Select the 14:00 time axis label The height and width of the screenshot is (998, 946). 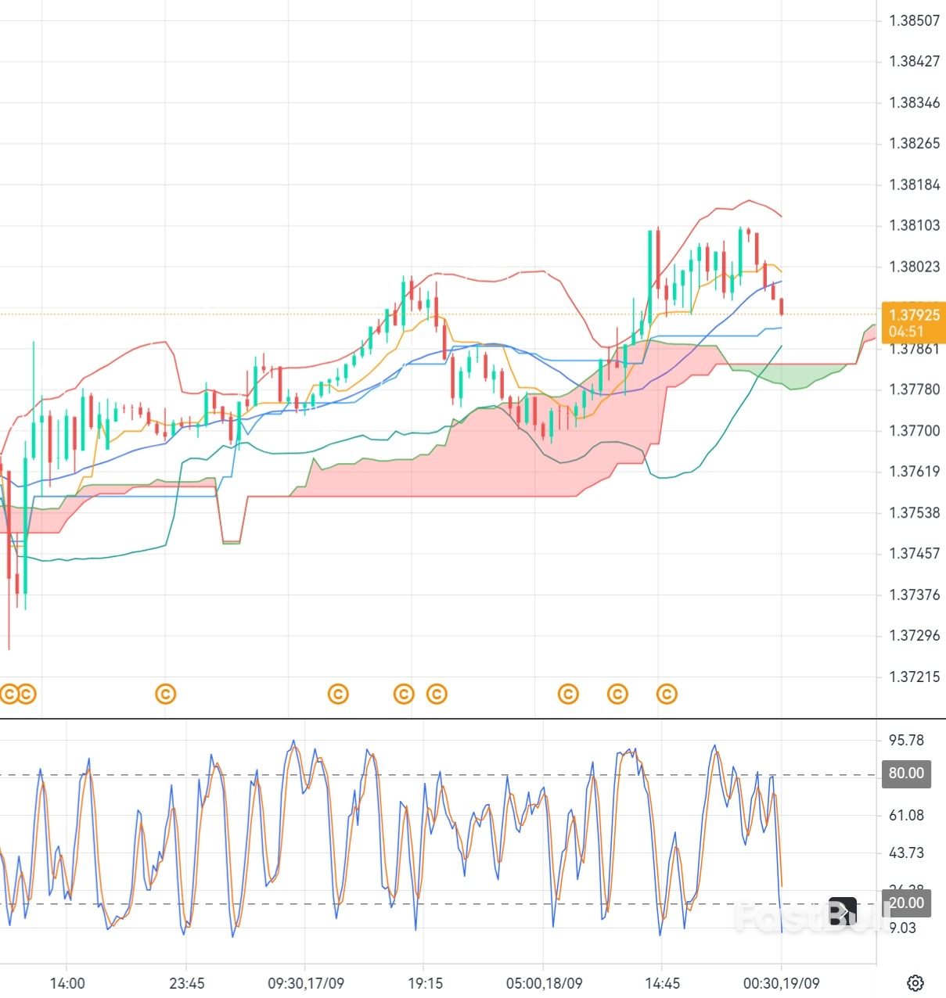coord(67,984)
